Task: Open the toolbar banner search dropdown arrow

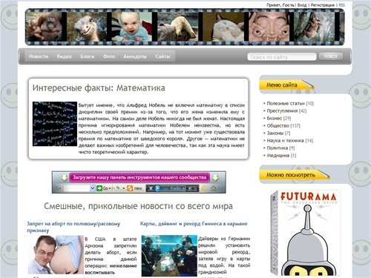Action: (x=92, y=188)
